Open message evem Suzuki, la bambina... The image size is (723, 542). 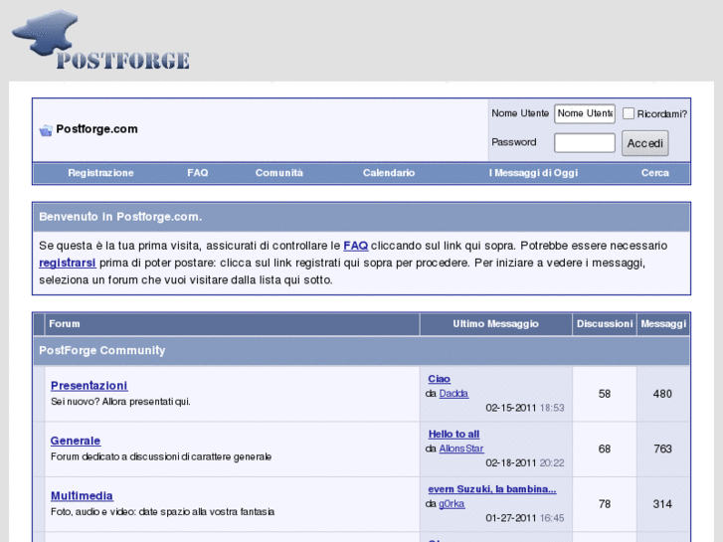click(x=492, y=489)
